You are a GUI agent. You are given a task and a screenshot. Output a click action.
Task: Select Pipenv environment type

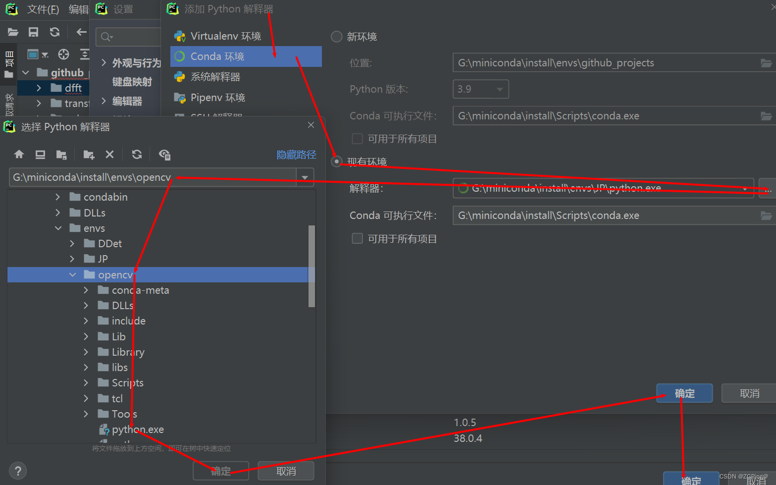point(246,98)
